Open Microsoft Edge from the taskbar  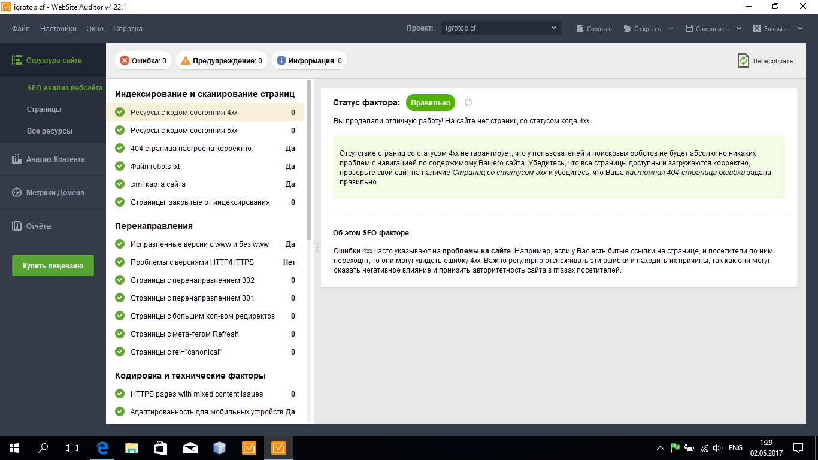coord(102,447)
